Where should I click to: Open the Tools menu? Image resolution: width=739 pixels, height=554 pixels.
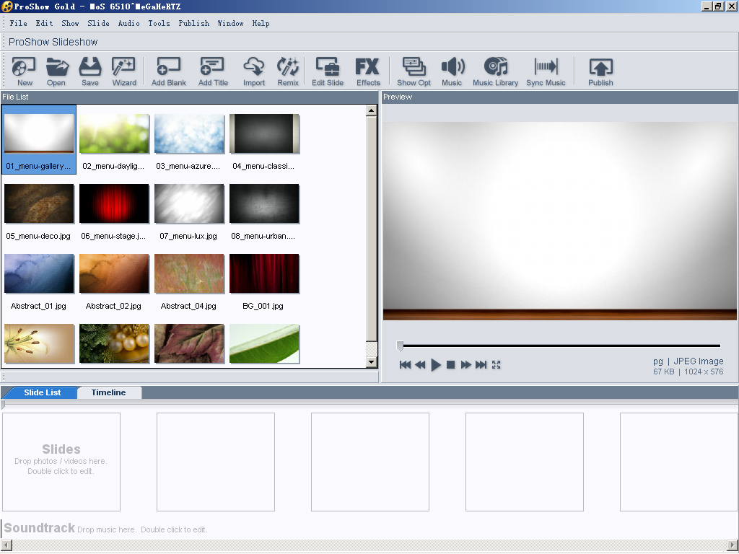[x=159, y=23]
